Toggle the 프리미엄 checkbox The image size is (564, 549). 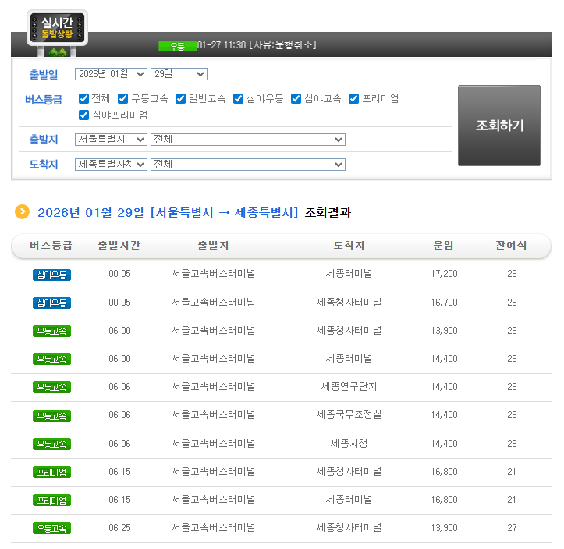tap(353, 99)
